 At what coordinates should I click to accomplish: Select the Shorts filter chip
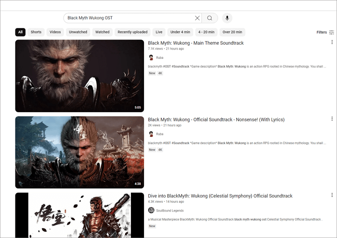[x=36, y=32]
